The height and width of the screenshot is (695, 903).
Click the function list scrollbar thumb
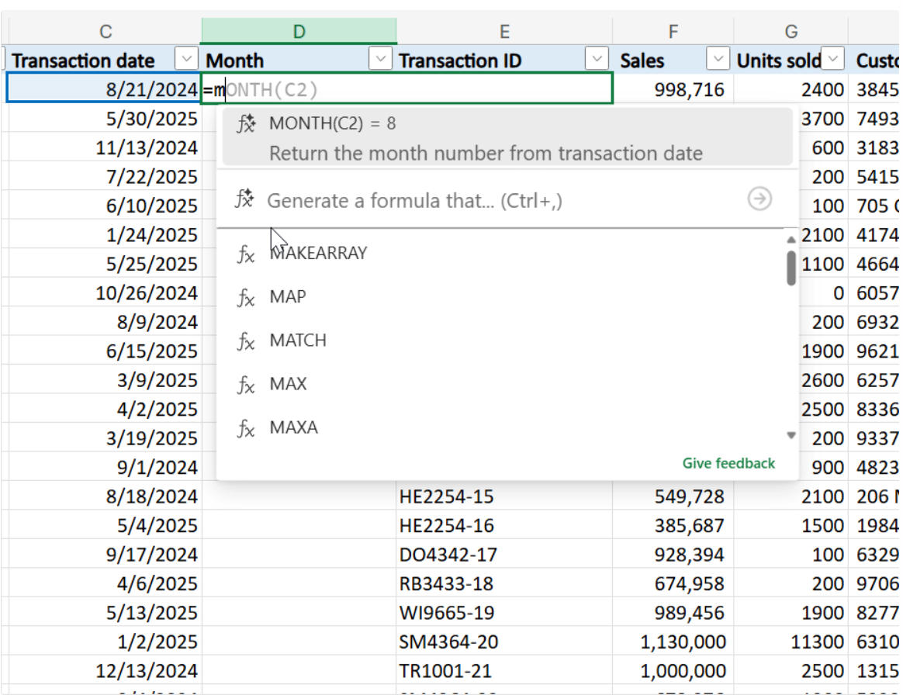click(791, 268)
